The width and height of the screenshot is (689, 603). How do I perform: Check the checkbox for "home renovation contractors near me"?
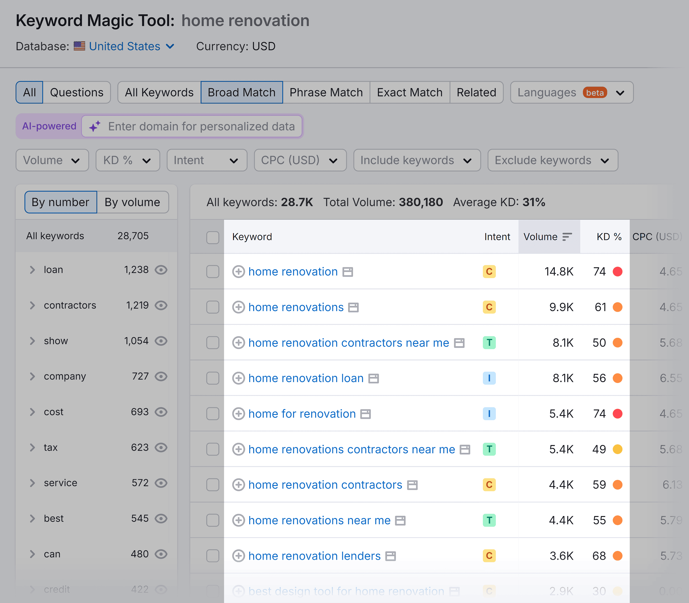tap(212, 343)
